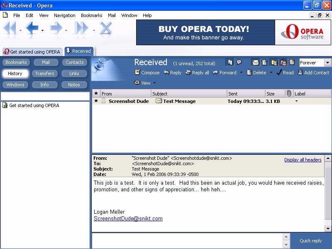Open the View menu in menu bar
Image resolution: width=332 pixels, height=249 pixels.
coord(44,15)
